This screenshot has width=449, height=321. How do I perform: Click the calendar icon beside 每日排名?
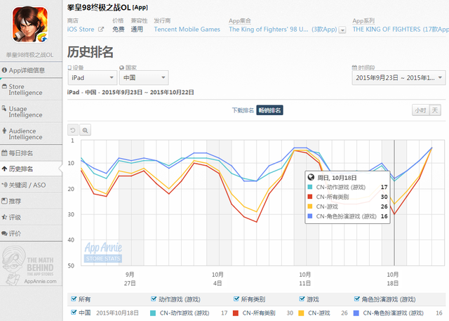[4, 152]
